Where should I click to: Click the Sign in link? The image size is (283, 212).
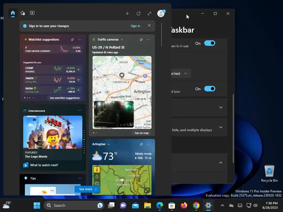coord(135,26)
